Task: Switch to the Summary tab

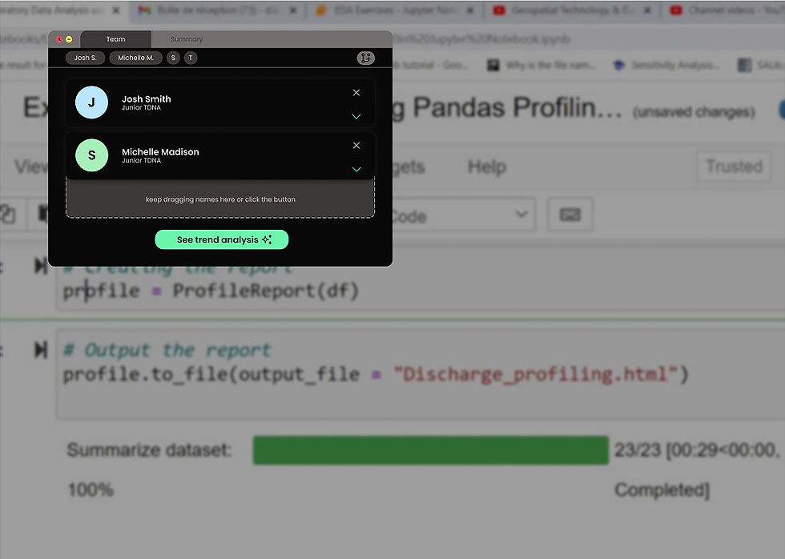Action: tap(187, 39)
